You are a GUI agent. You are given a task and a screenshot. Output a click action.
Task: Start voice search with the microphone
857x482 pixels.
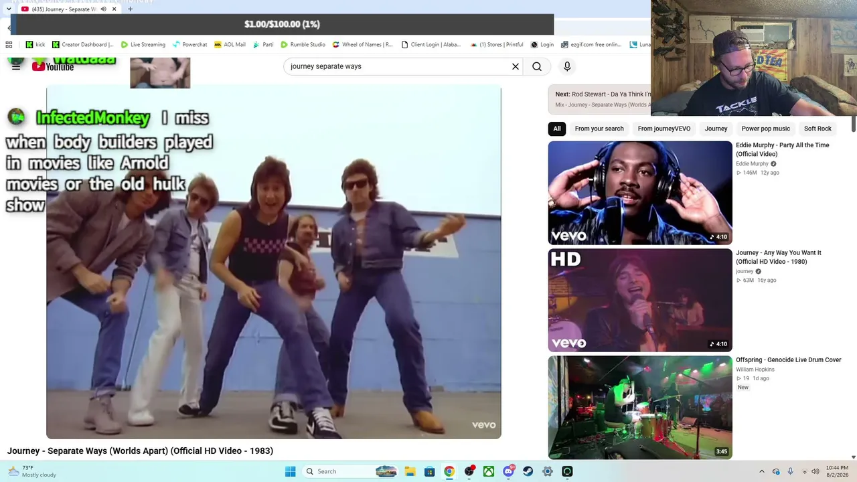tap(567, 66)
